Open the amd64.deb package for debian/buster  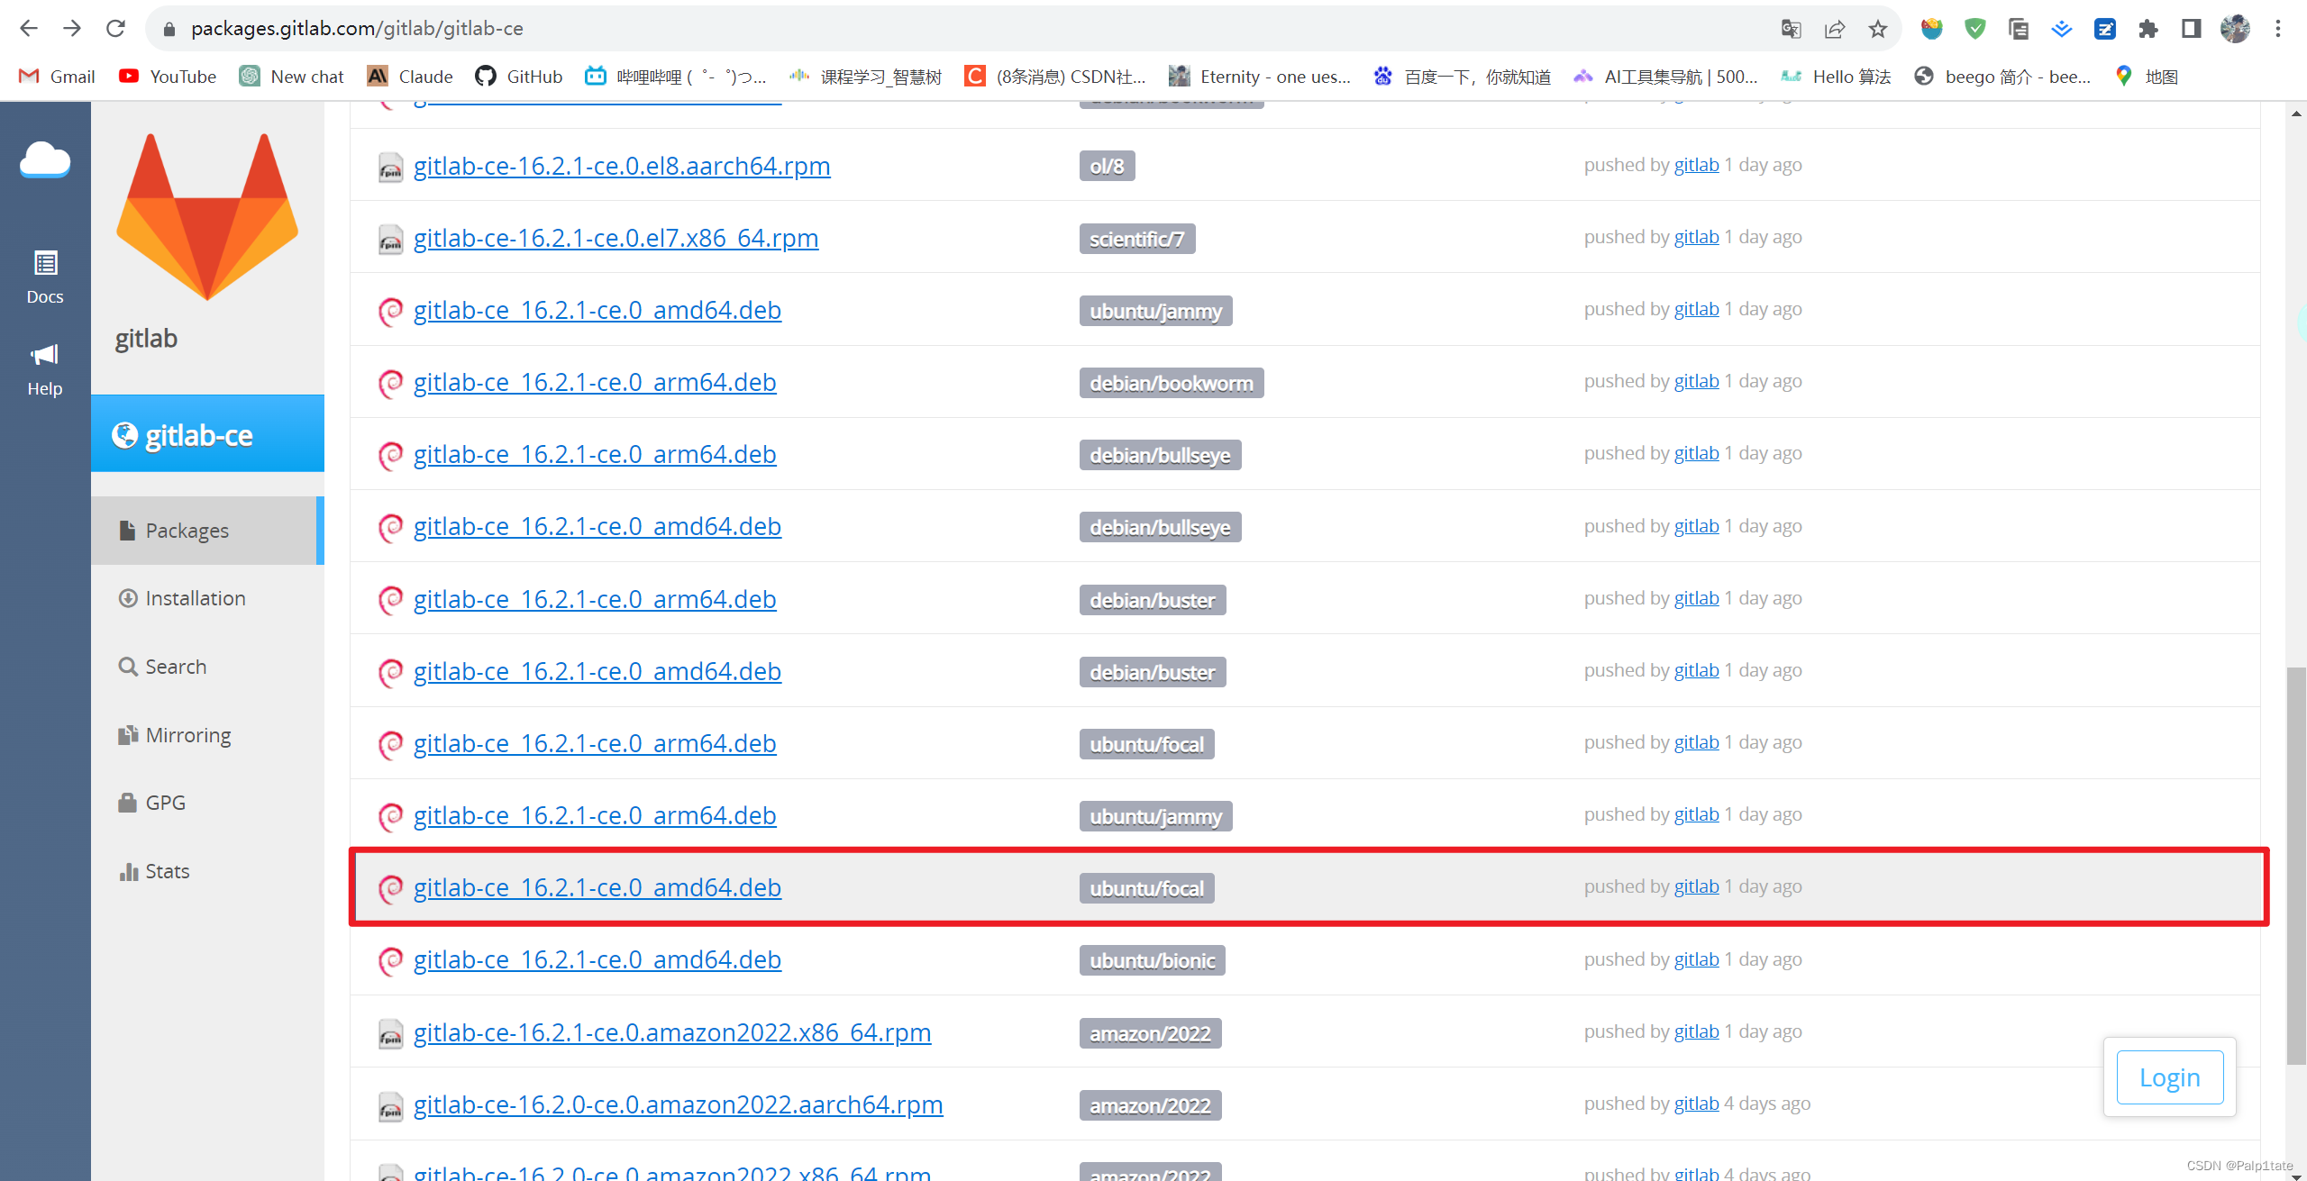point(597,671)
